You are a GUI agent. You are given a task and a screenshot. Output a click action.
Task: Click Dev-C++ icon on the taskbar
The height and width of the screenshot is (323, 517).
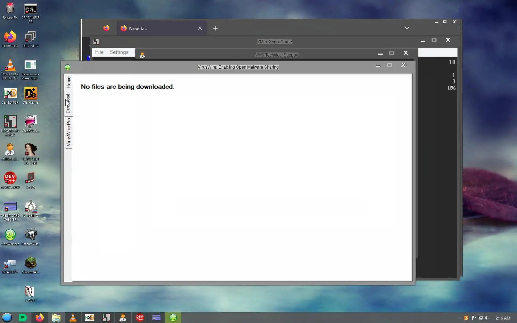pyautogui.click(x=139, y=318)
